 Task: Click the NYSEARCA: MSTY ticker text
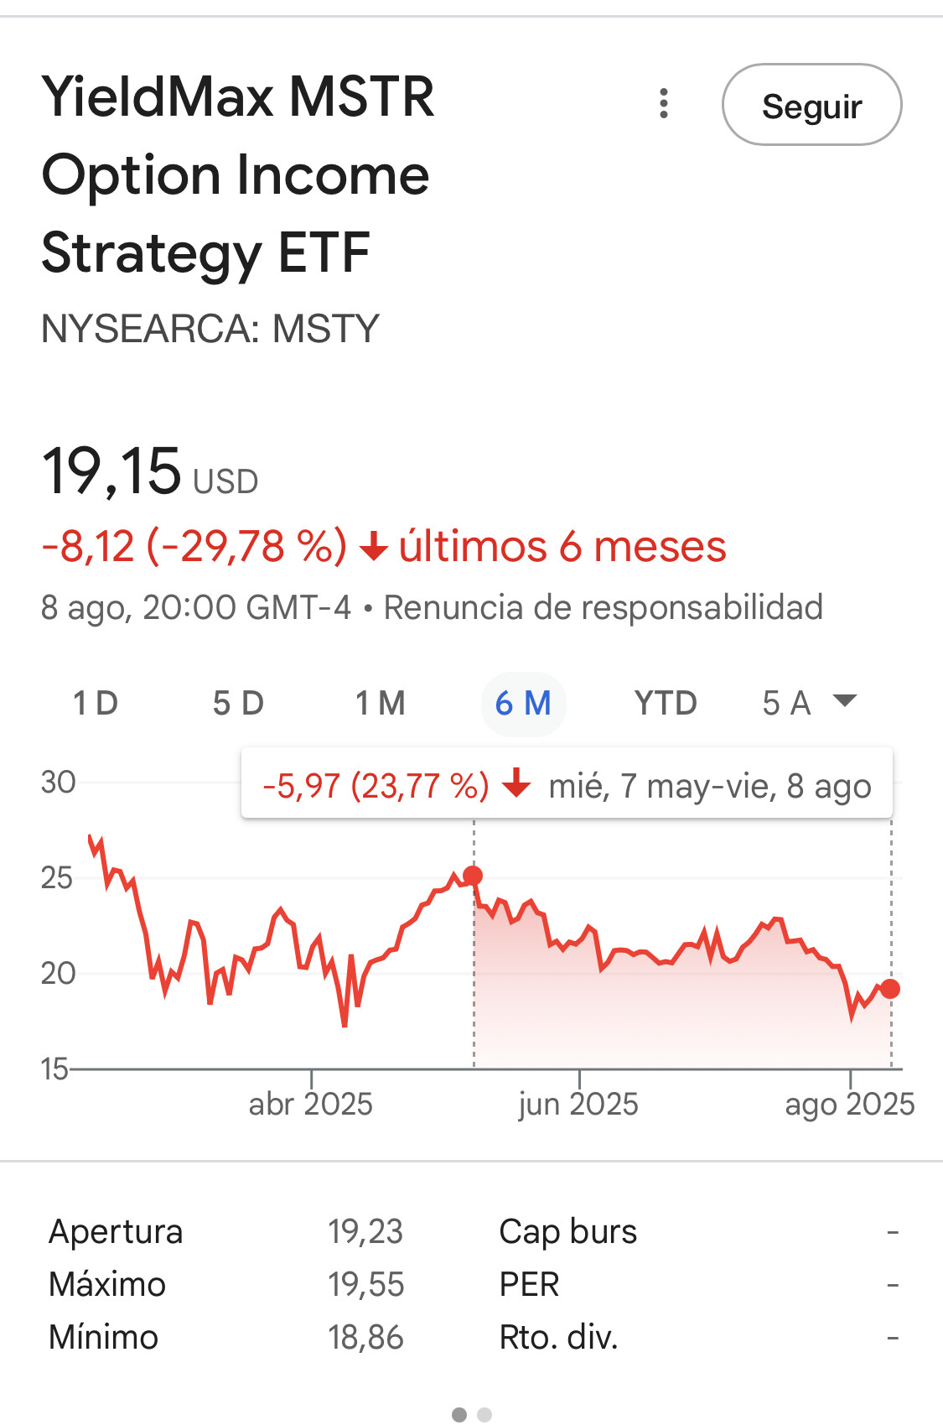pyautogui.click(x=210, y=329)
